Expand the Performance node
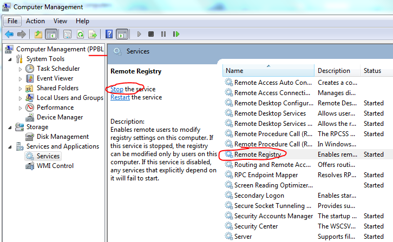 pos(21,108)
